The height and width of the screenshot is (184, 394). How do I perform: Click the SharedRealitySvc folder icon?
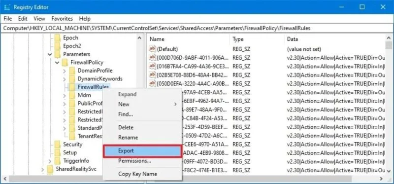click(x=50, y=169)
